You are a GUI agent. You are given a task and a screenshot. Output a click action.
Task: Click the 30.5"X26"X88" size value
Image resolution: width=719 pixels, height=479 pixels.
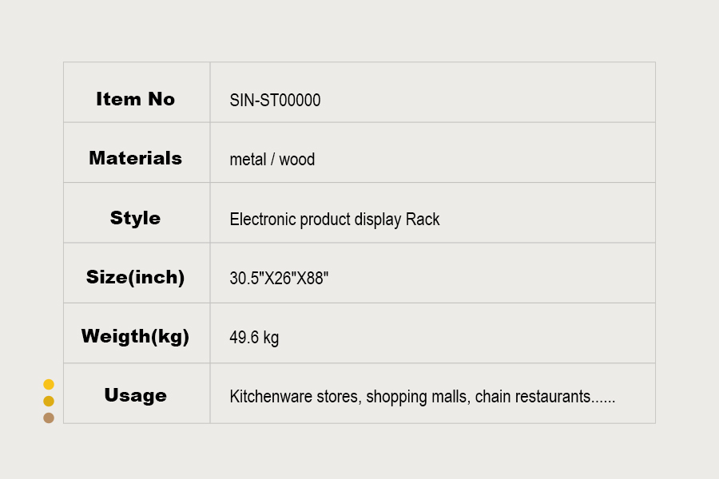pyautogui.click(x=279, y=279)
